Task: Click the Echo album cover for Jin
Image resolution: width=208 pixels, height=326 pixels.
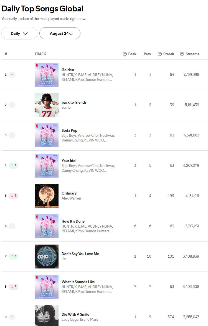Action: click(x=47, y=257)
